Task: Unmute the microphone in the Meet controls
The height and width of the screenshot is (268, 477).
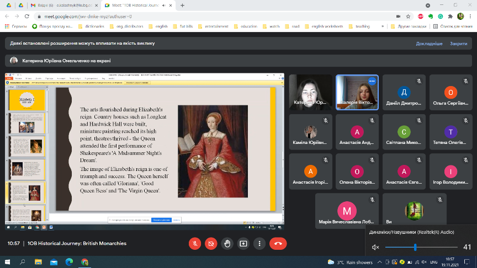Action: (194, 243)
